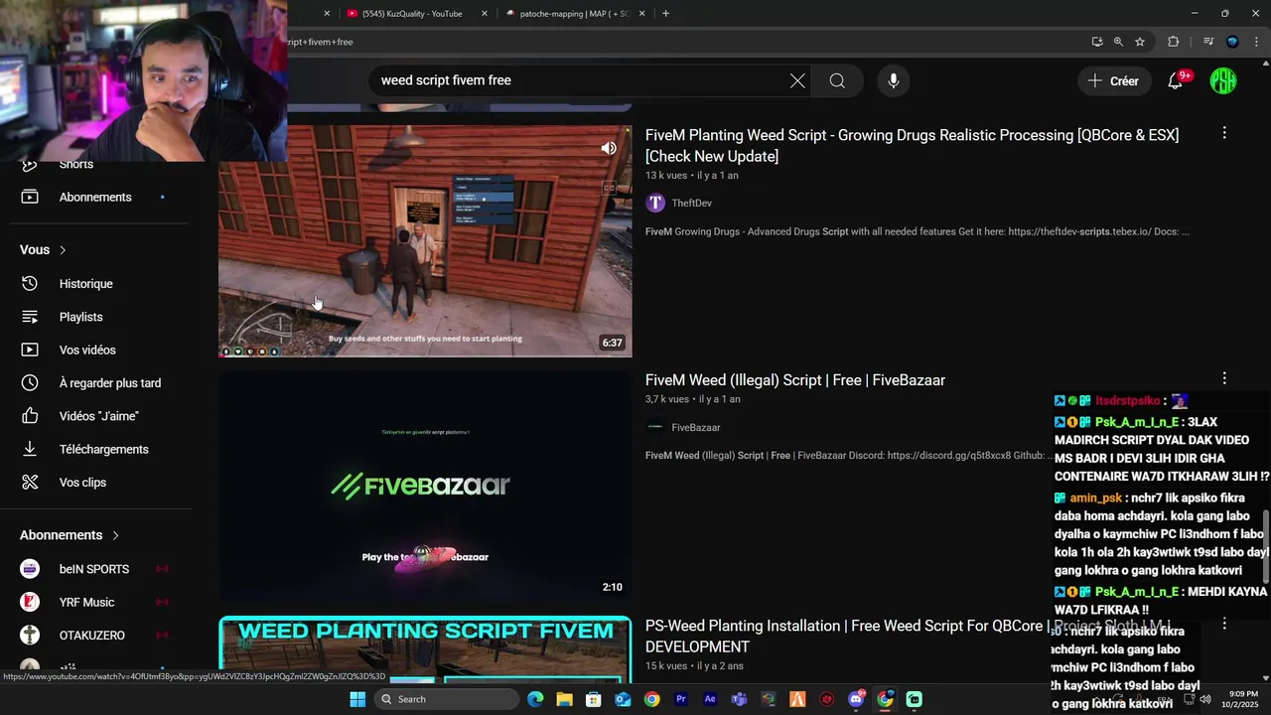Screen dimensions: 1271x715
Task: Open Chrome zoom magnifier icon
Action: pos(1118,42)
